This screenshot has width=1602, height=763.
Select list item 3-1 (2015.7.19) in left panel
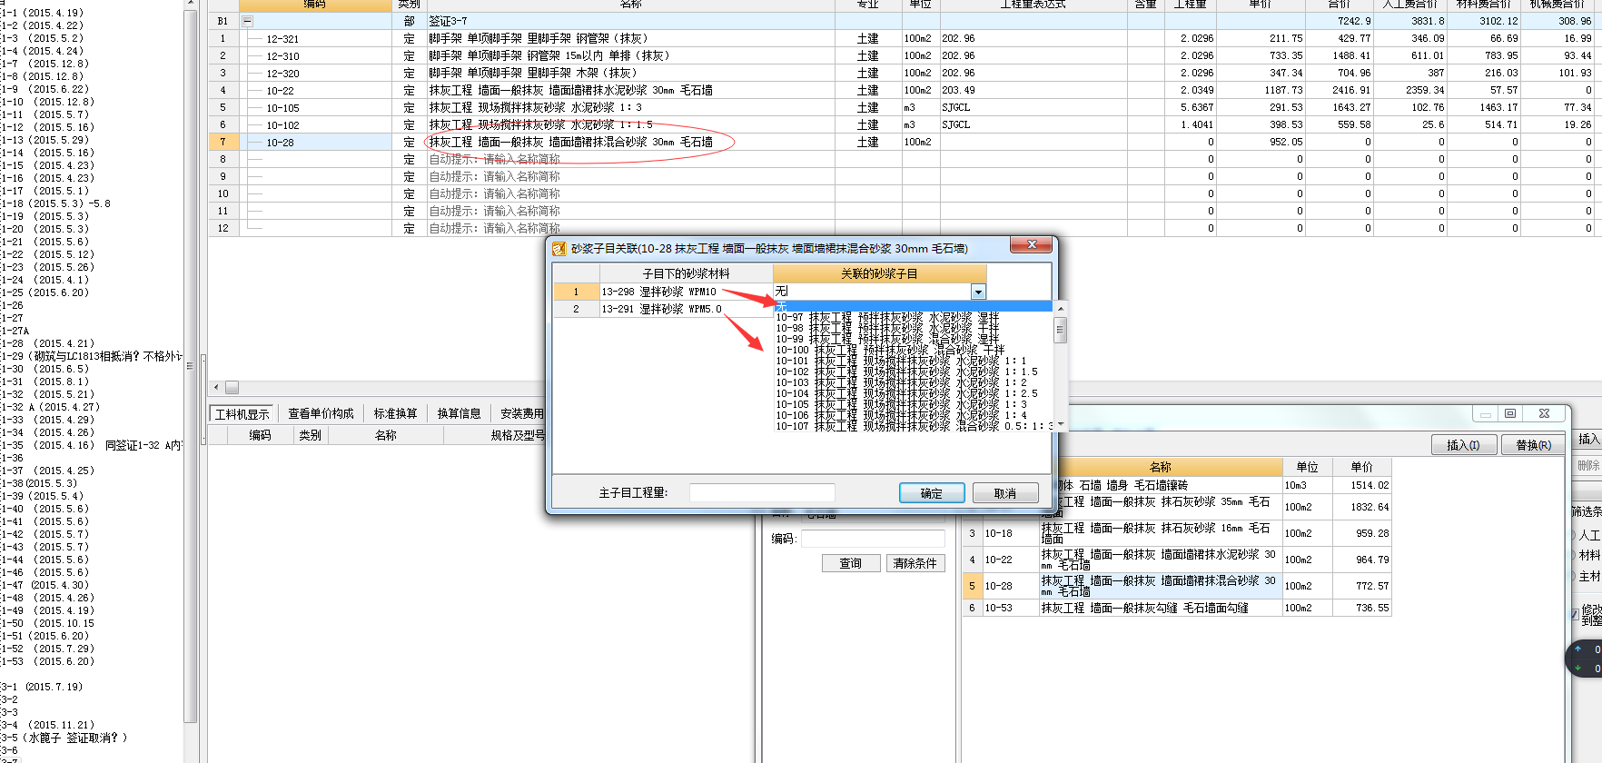tap(42, 687)
